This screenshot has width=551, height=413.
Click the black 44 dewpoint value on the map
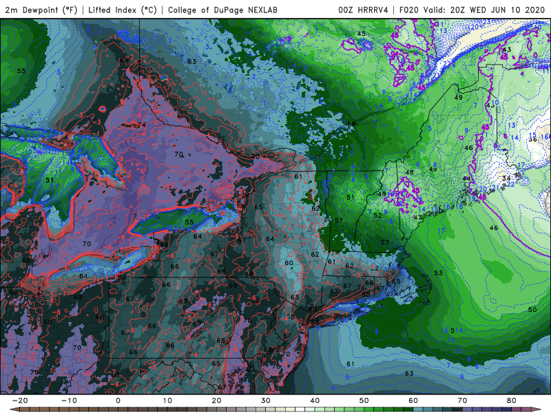[x=466, y=179]
